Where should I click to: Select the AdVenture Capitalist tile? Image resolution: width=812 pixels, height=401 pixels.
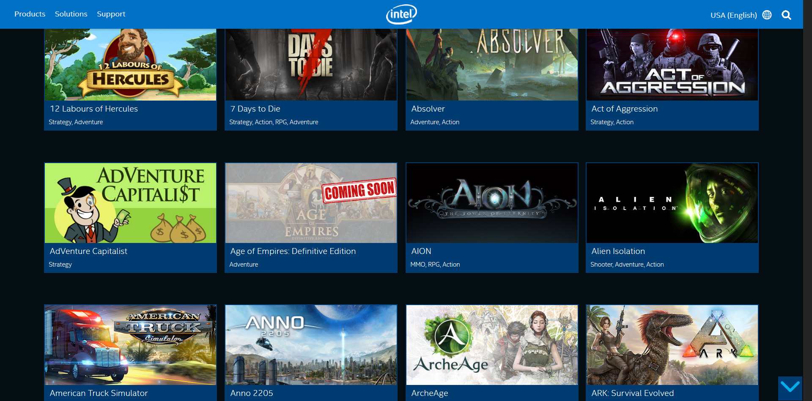[130, 203]
